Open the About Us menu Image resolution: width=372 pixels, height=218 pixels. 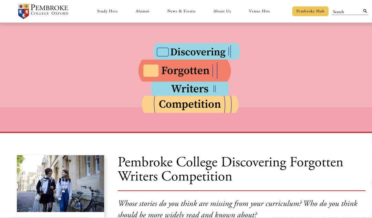click(x=222, y=11)
